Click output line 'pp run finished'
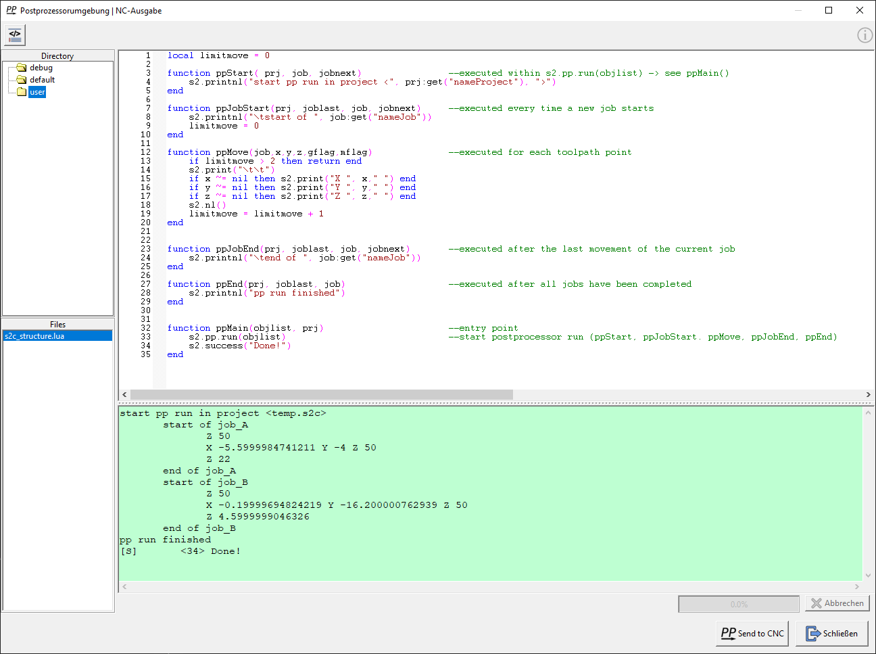The width and height of the screenshot is (876, 654). pyautogui.click(x=165, y=540)
